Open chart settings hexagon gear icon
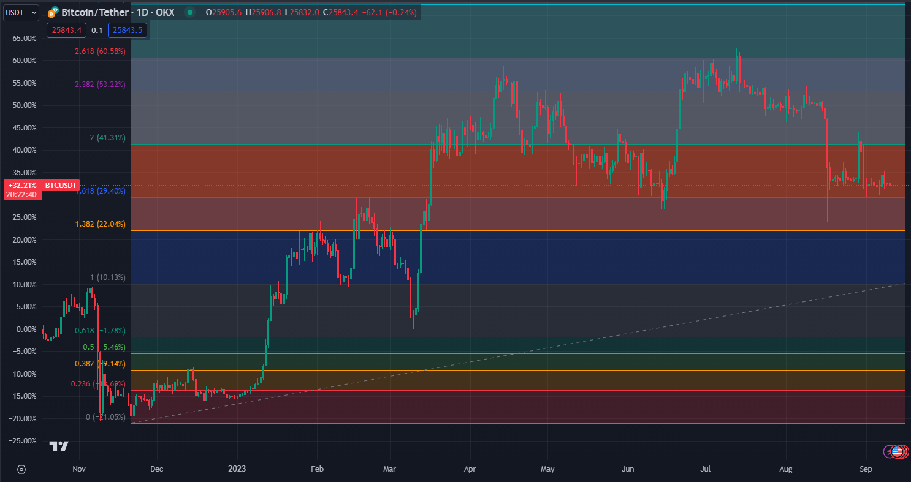 click(x=21, y=469)
